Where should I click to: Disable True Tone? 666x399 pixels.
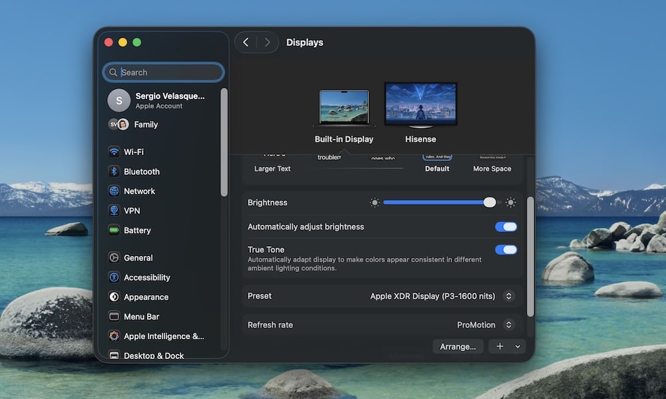coord(505,249)
